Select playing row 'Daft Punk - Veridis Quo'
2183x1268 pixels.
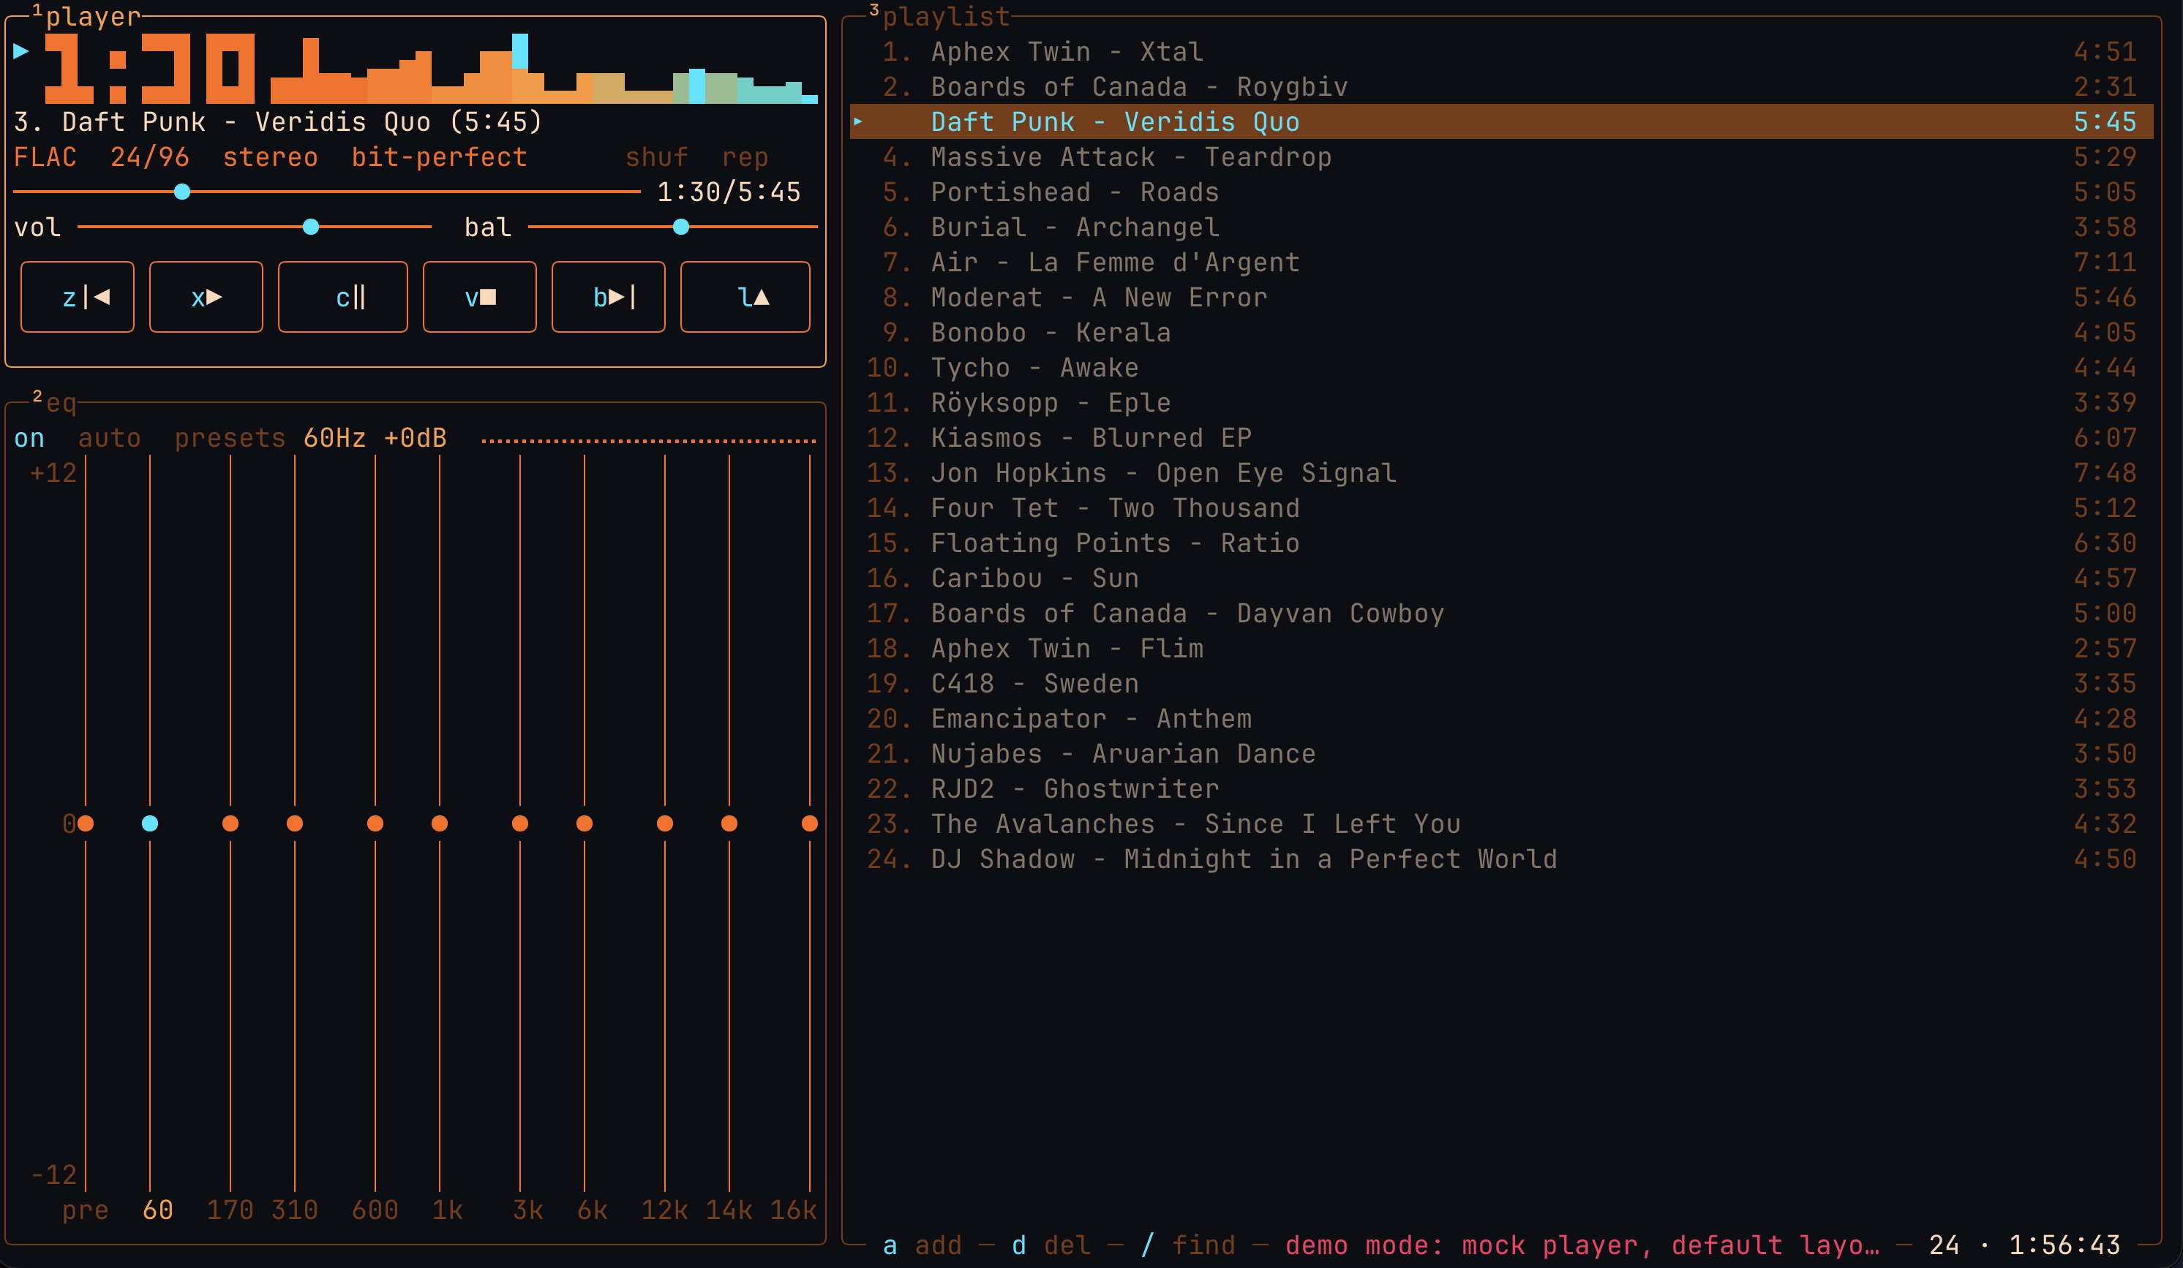[1501, 122]
